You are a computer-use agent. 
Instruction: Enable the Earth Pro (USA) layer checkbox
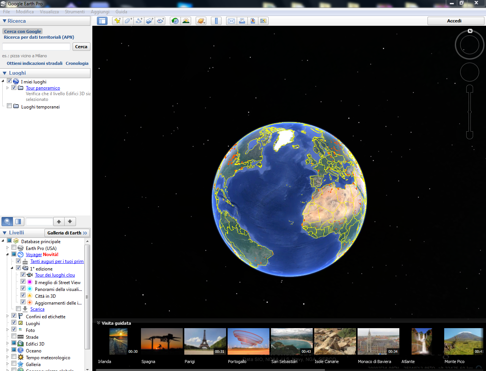14,248
